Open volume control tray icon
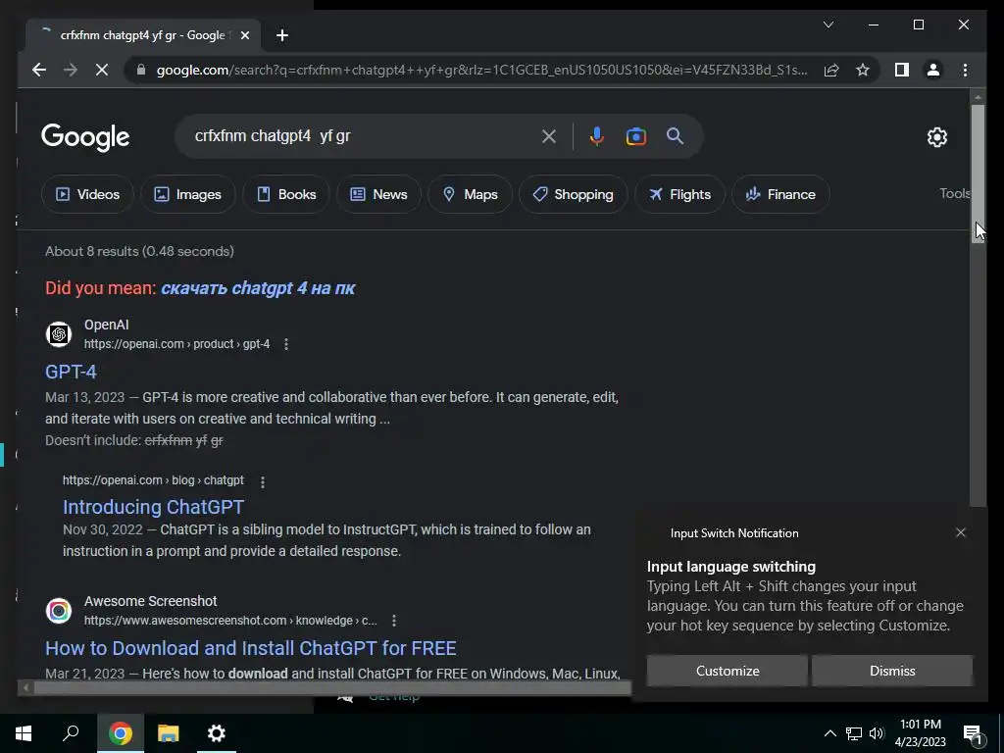This screenshot has width=1004, height=753. tap(877, 733)
